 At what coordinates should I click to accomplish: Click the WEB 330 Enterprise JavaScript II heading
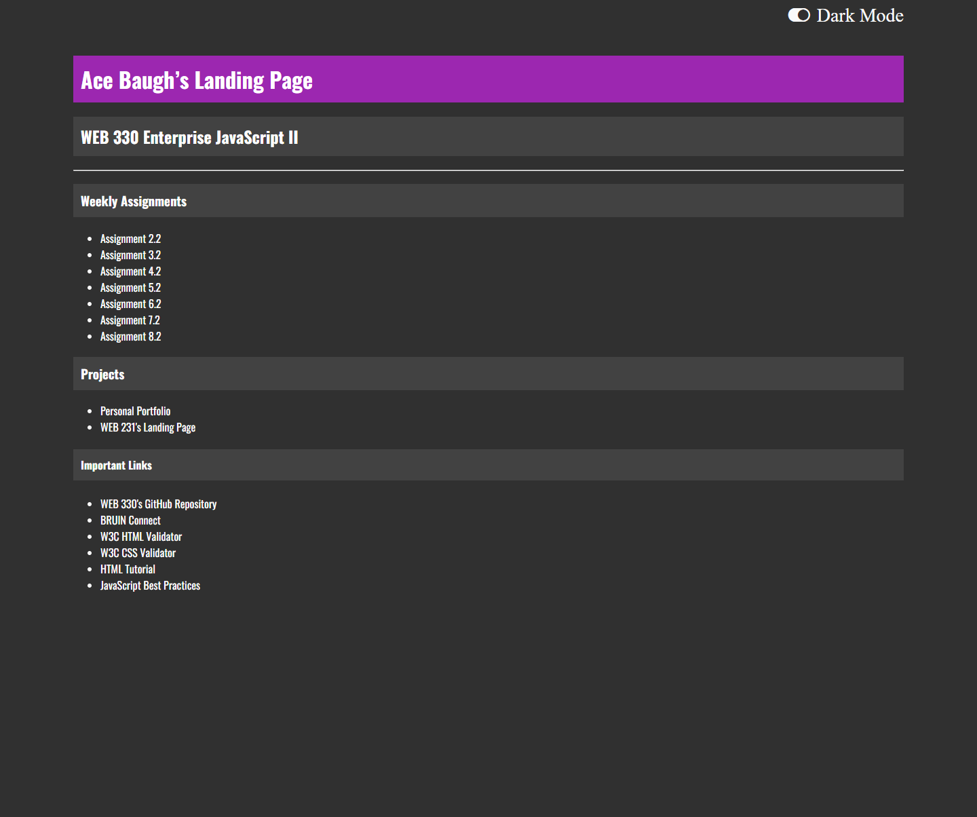189,138
